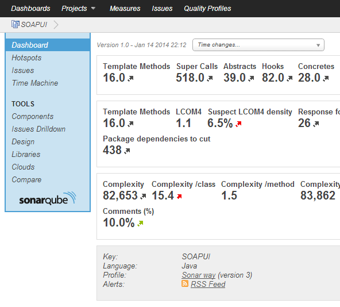340x307 pixels.
Task: Open Hotspots in the sidebar
Action: 26,57
